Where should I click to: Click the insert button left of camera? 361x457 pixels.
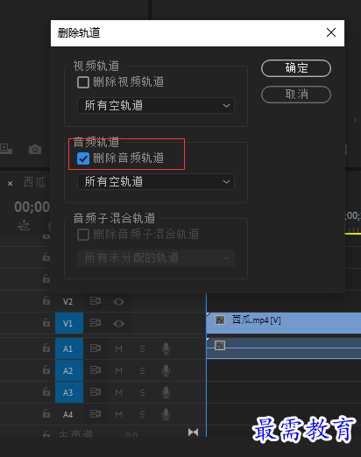pyautogui.click(x=6, y=149)
